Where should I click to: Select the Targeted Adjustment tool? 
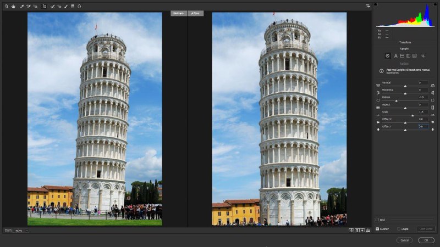(35, 6)
